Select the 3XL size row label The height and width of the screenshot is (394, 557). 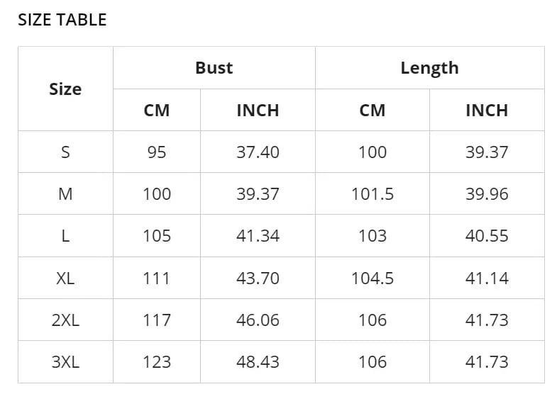[65, 361]
